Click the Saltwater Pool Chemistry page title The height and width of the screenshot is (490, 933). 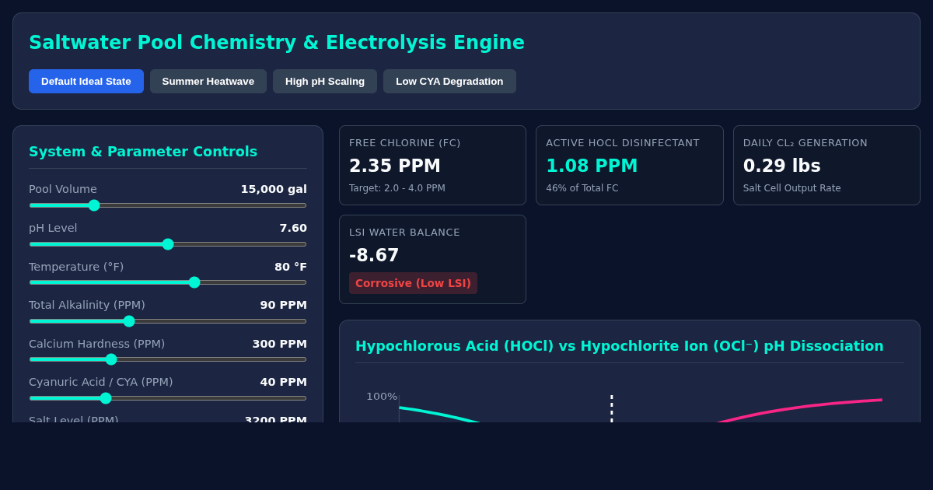click(277, 43)
